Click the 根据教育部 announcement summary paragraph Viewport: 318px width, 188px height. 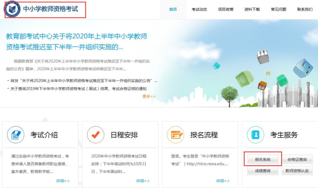click(x=78, y=65)
